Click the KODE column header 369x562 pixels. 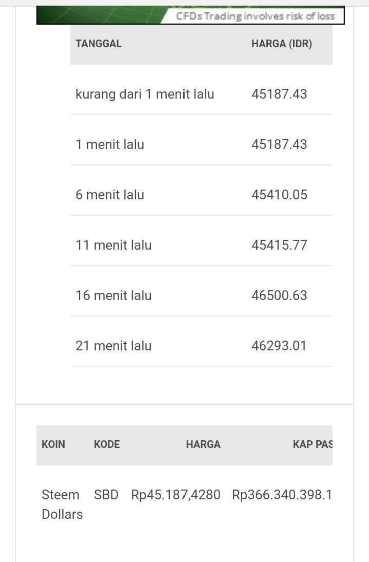pos(107,444)
